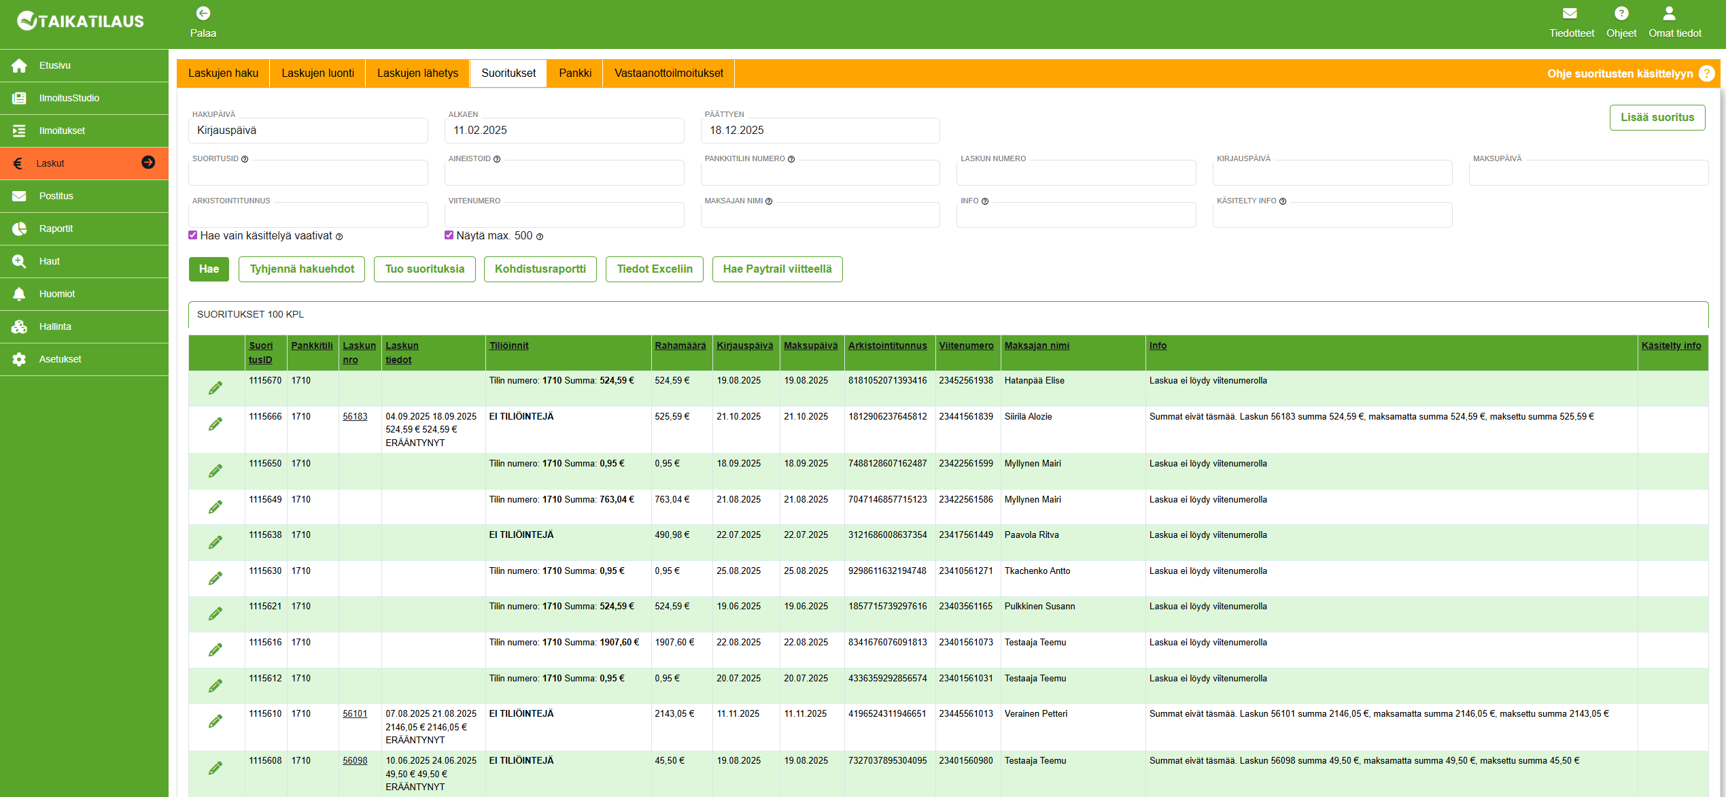Uncheck Hae vain käsittelyä vaativat

tap(193, 235)
